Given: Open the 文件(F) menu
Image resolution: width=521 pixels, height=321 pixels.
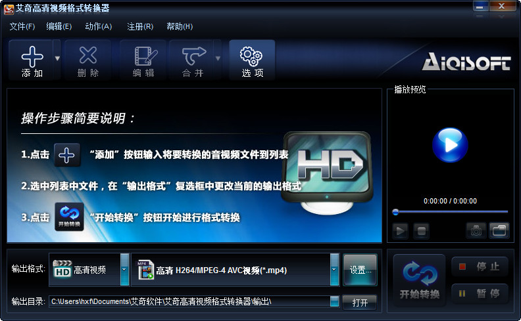Looking at the screenshot, I should click(22, 26).
